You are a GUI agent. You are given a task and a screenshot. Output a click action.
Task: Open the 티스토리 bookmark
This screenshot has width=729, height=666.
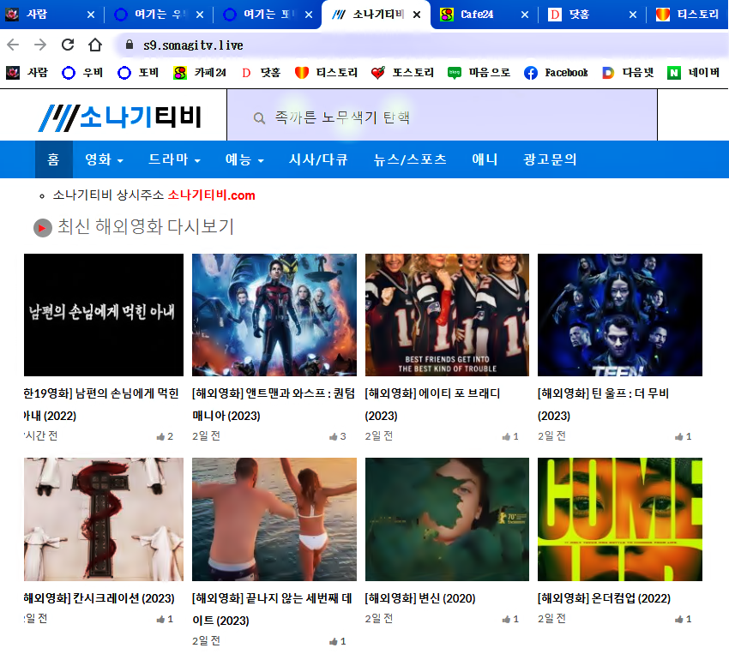(327, 73)
